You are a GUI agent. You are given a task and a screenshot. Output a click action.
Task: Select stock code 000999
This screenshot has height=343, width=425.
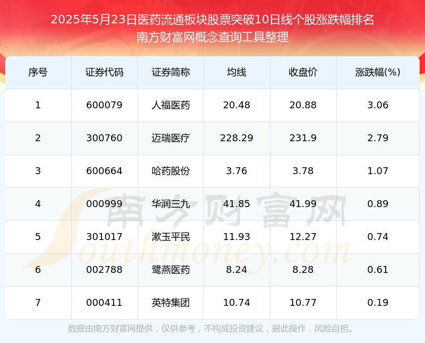(x=104, y=204)
